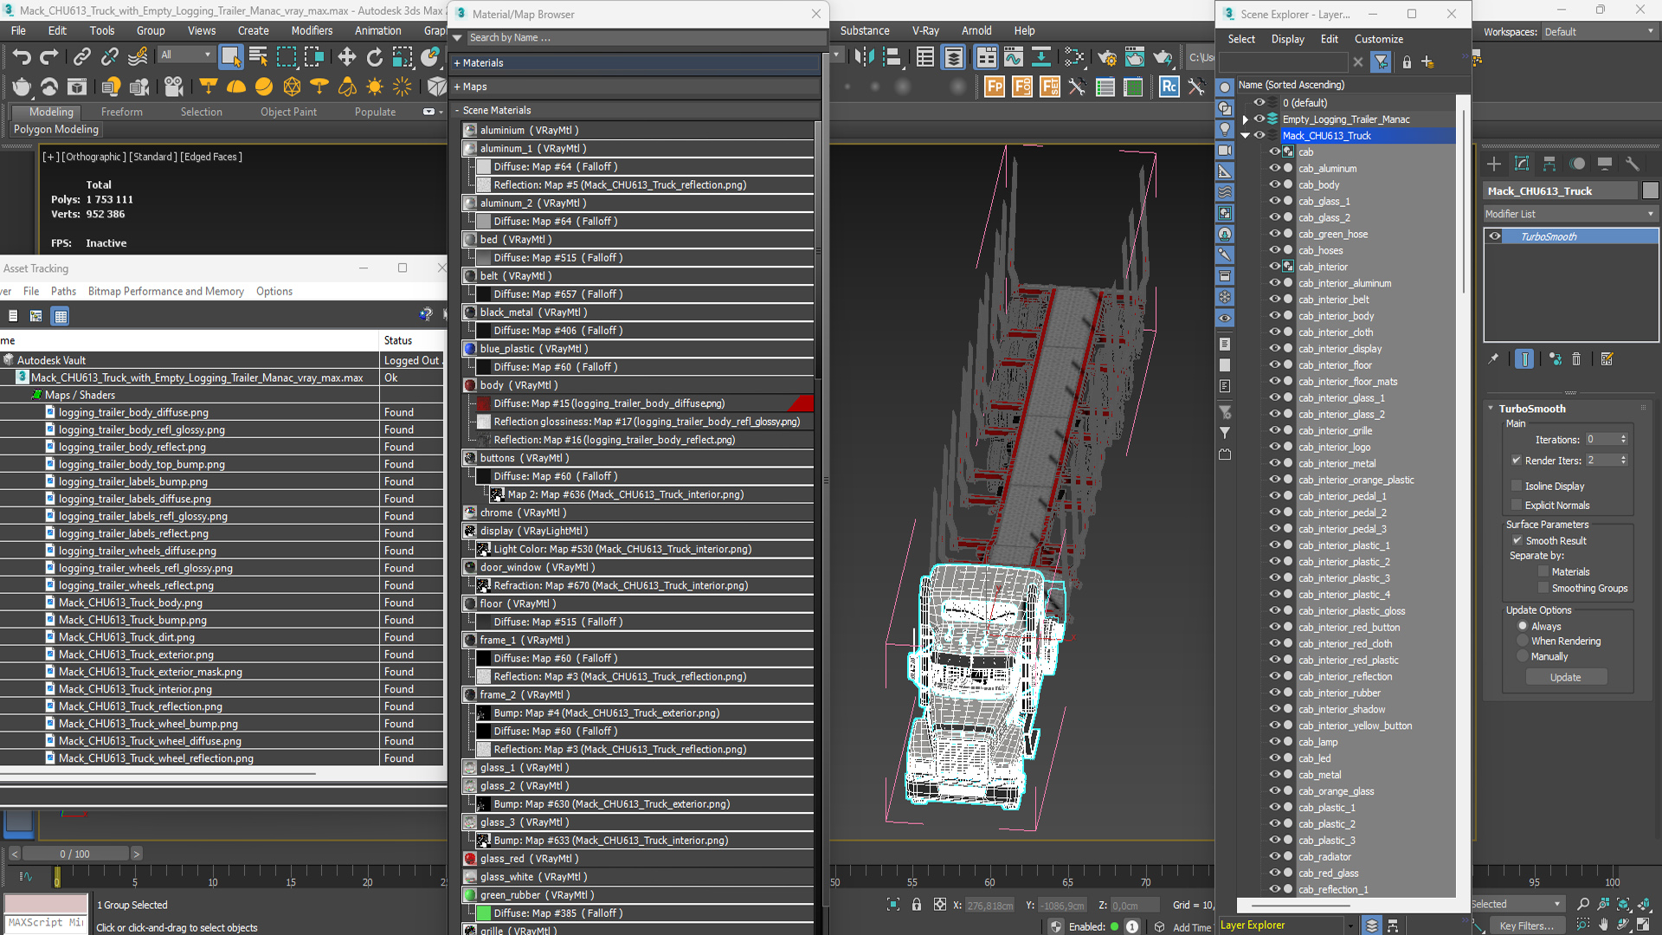Click the VRay sun light icon
Screen dimensions: 1662x935
pyautogui.click(x=375, y=87)
